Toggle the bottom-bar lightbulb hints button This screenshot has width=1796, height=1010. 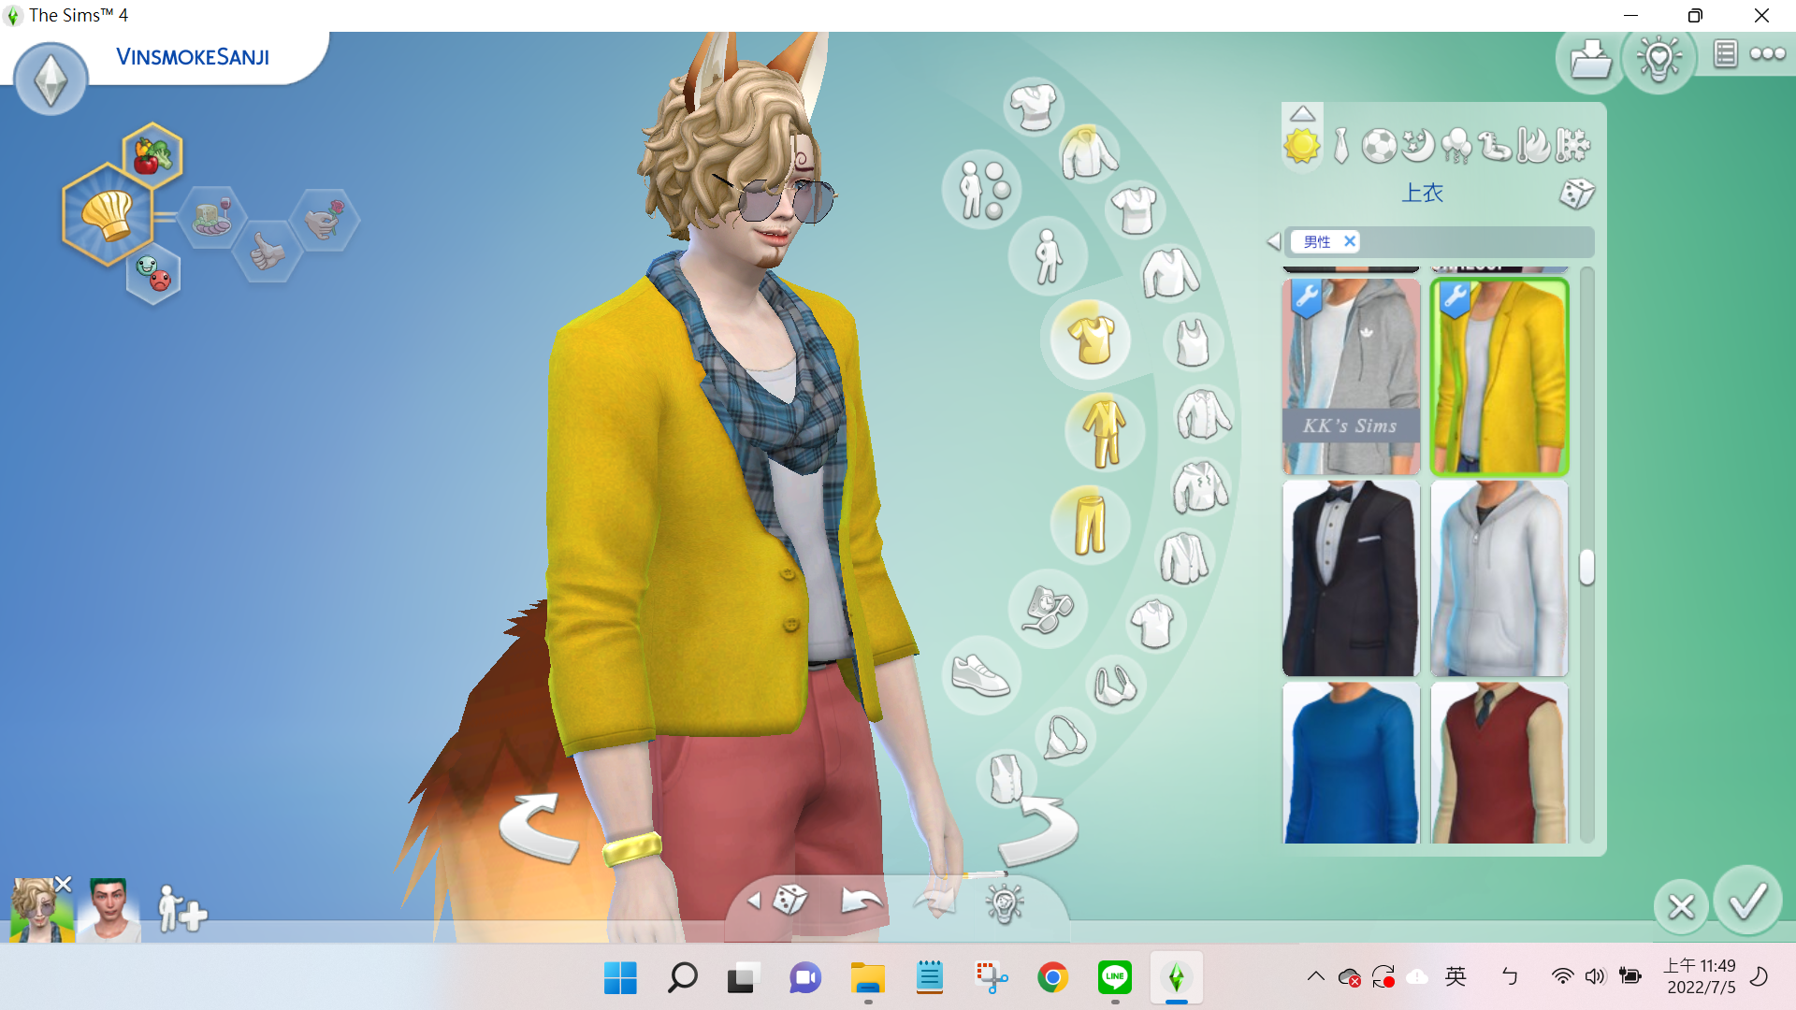[1004, 902]
